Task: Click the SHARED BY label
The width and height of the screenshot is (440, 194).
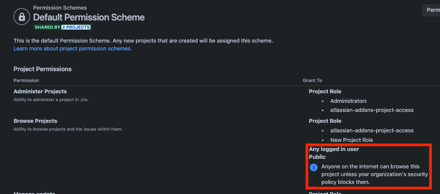Action: (x=48, y=27)
